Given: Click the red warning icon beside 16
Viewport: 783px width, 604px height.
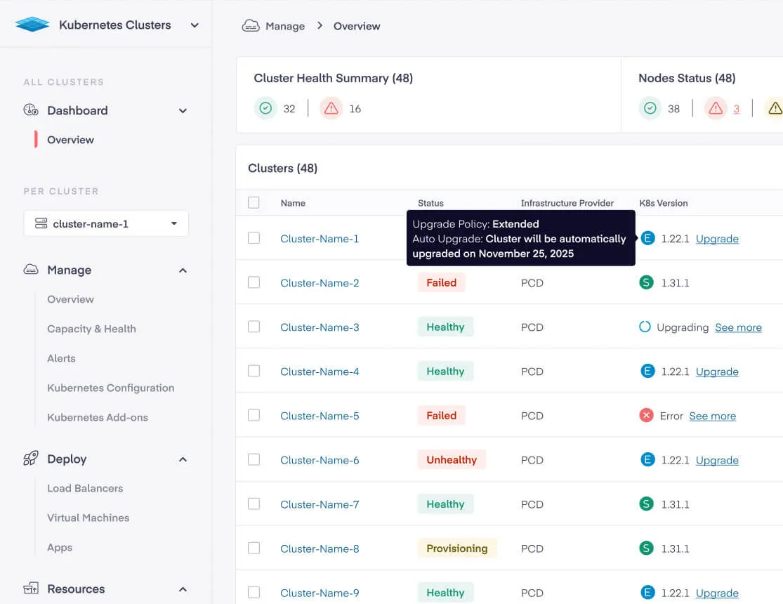Looking at the screenshot, I should coord(331,108).
